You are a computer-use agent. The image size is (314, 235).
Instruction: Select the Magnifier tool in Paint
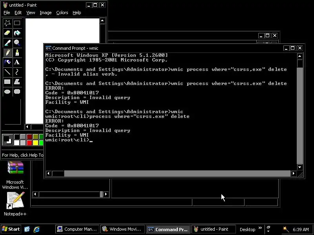(x=17, y=43)
